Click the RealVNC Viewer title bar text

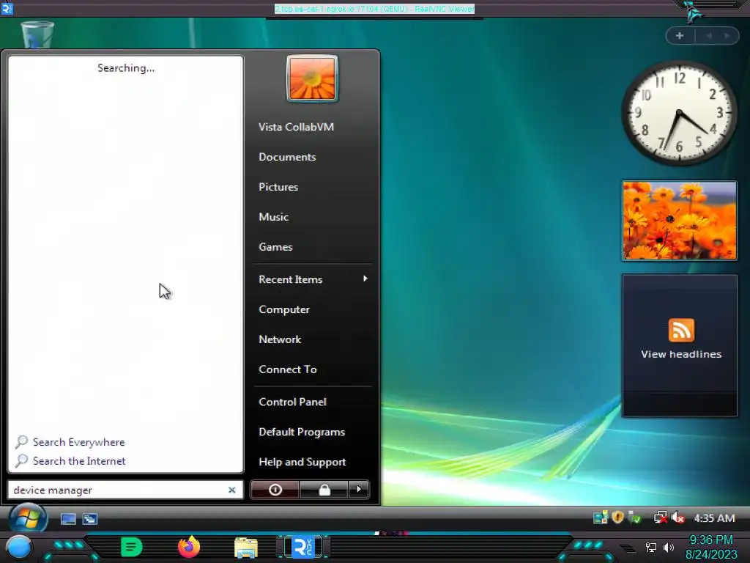[x=374, y=9]
